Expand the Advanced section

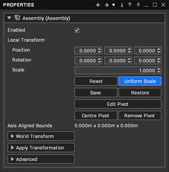[x=41, y=159]
